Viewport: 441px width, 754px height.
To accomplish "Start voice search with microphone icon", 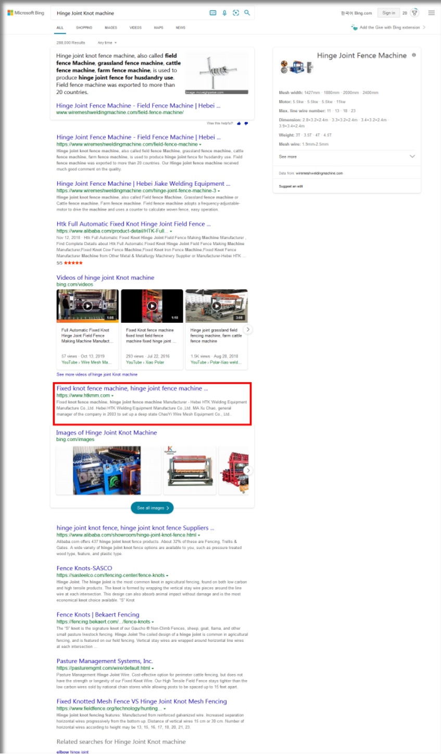I will click(x=224, y=13).
